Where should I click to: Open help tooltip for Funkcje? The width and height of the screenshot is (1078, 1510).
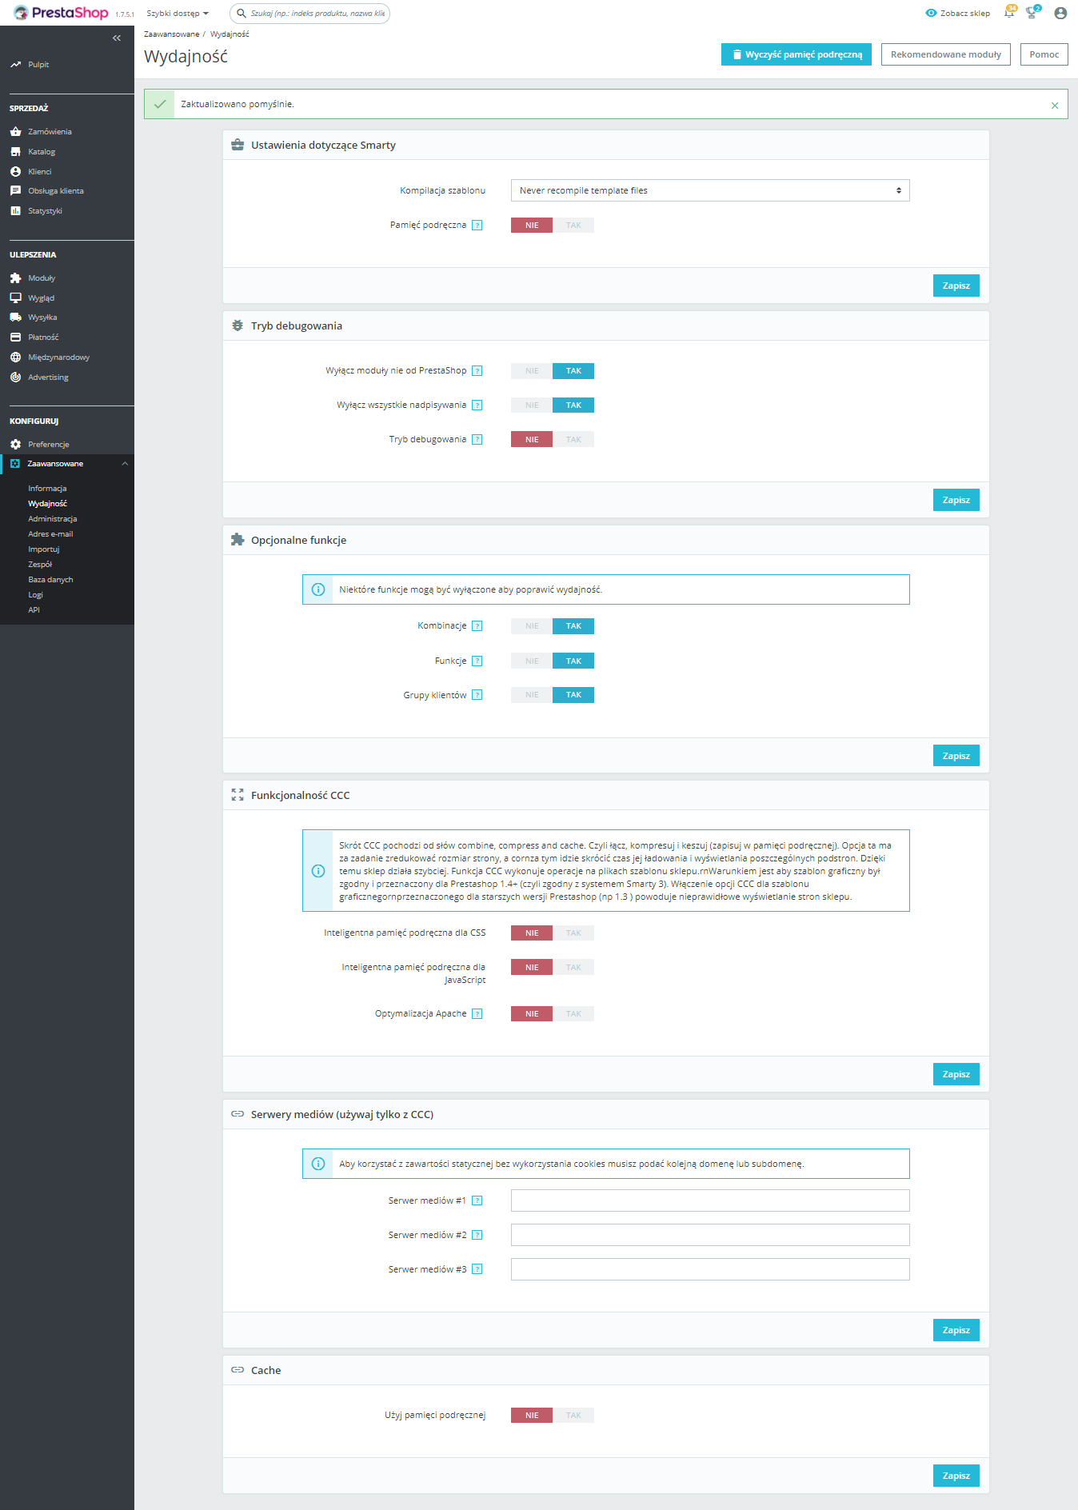(477, 661)
